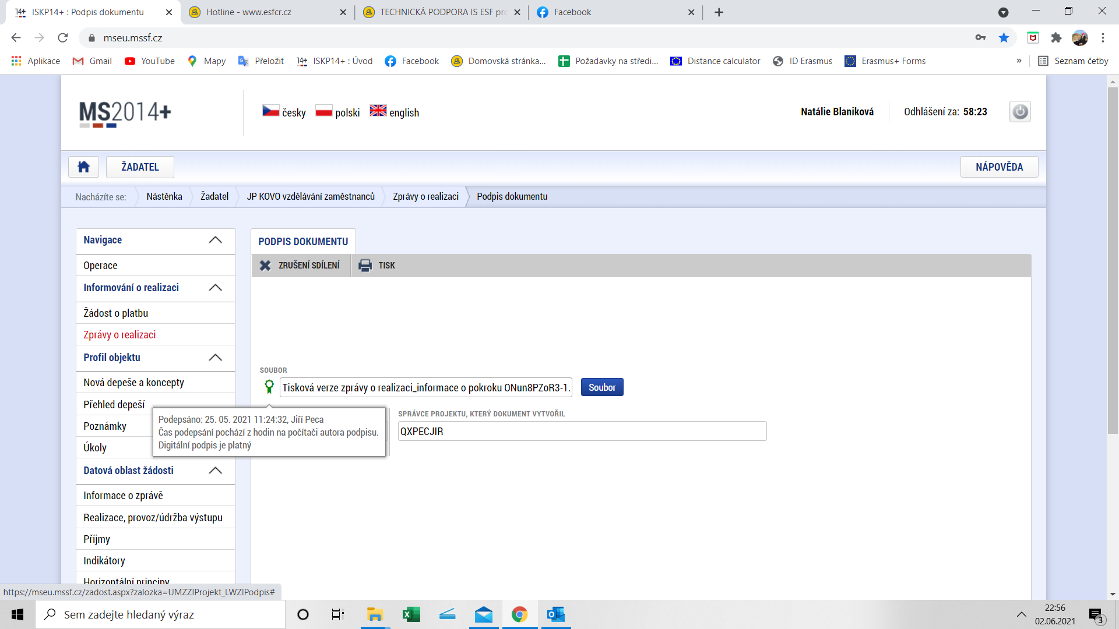Open Excel from the Windows taskbar
This screenshot has width=1119, height=629.
click(x=411, y=614)
